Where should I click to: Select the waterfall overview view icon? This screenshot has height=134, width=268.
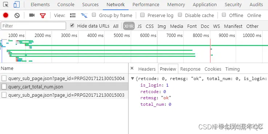coord(84,16)
